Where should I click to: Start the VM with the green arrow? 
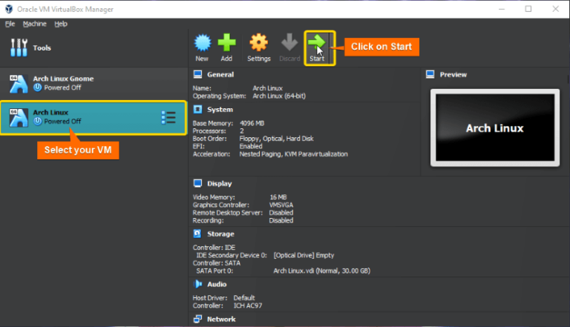point(318,44)
